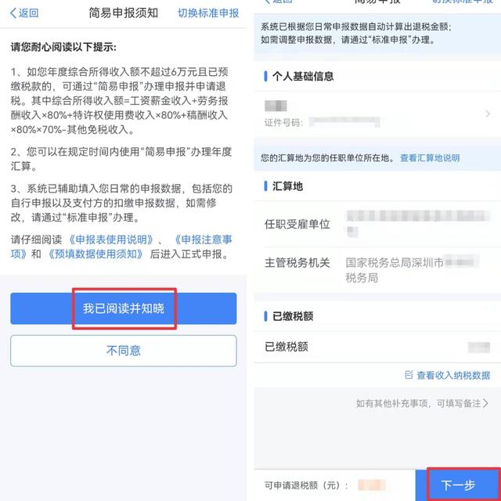Tap the 返回 text on the left page
The image size is (501, 501).
tap(28, 13)
